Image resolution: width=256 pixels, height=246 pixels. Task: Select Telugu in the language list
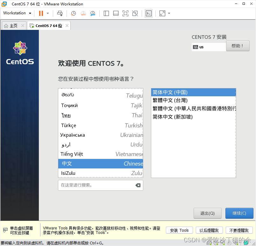point(101,95)
